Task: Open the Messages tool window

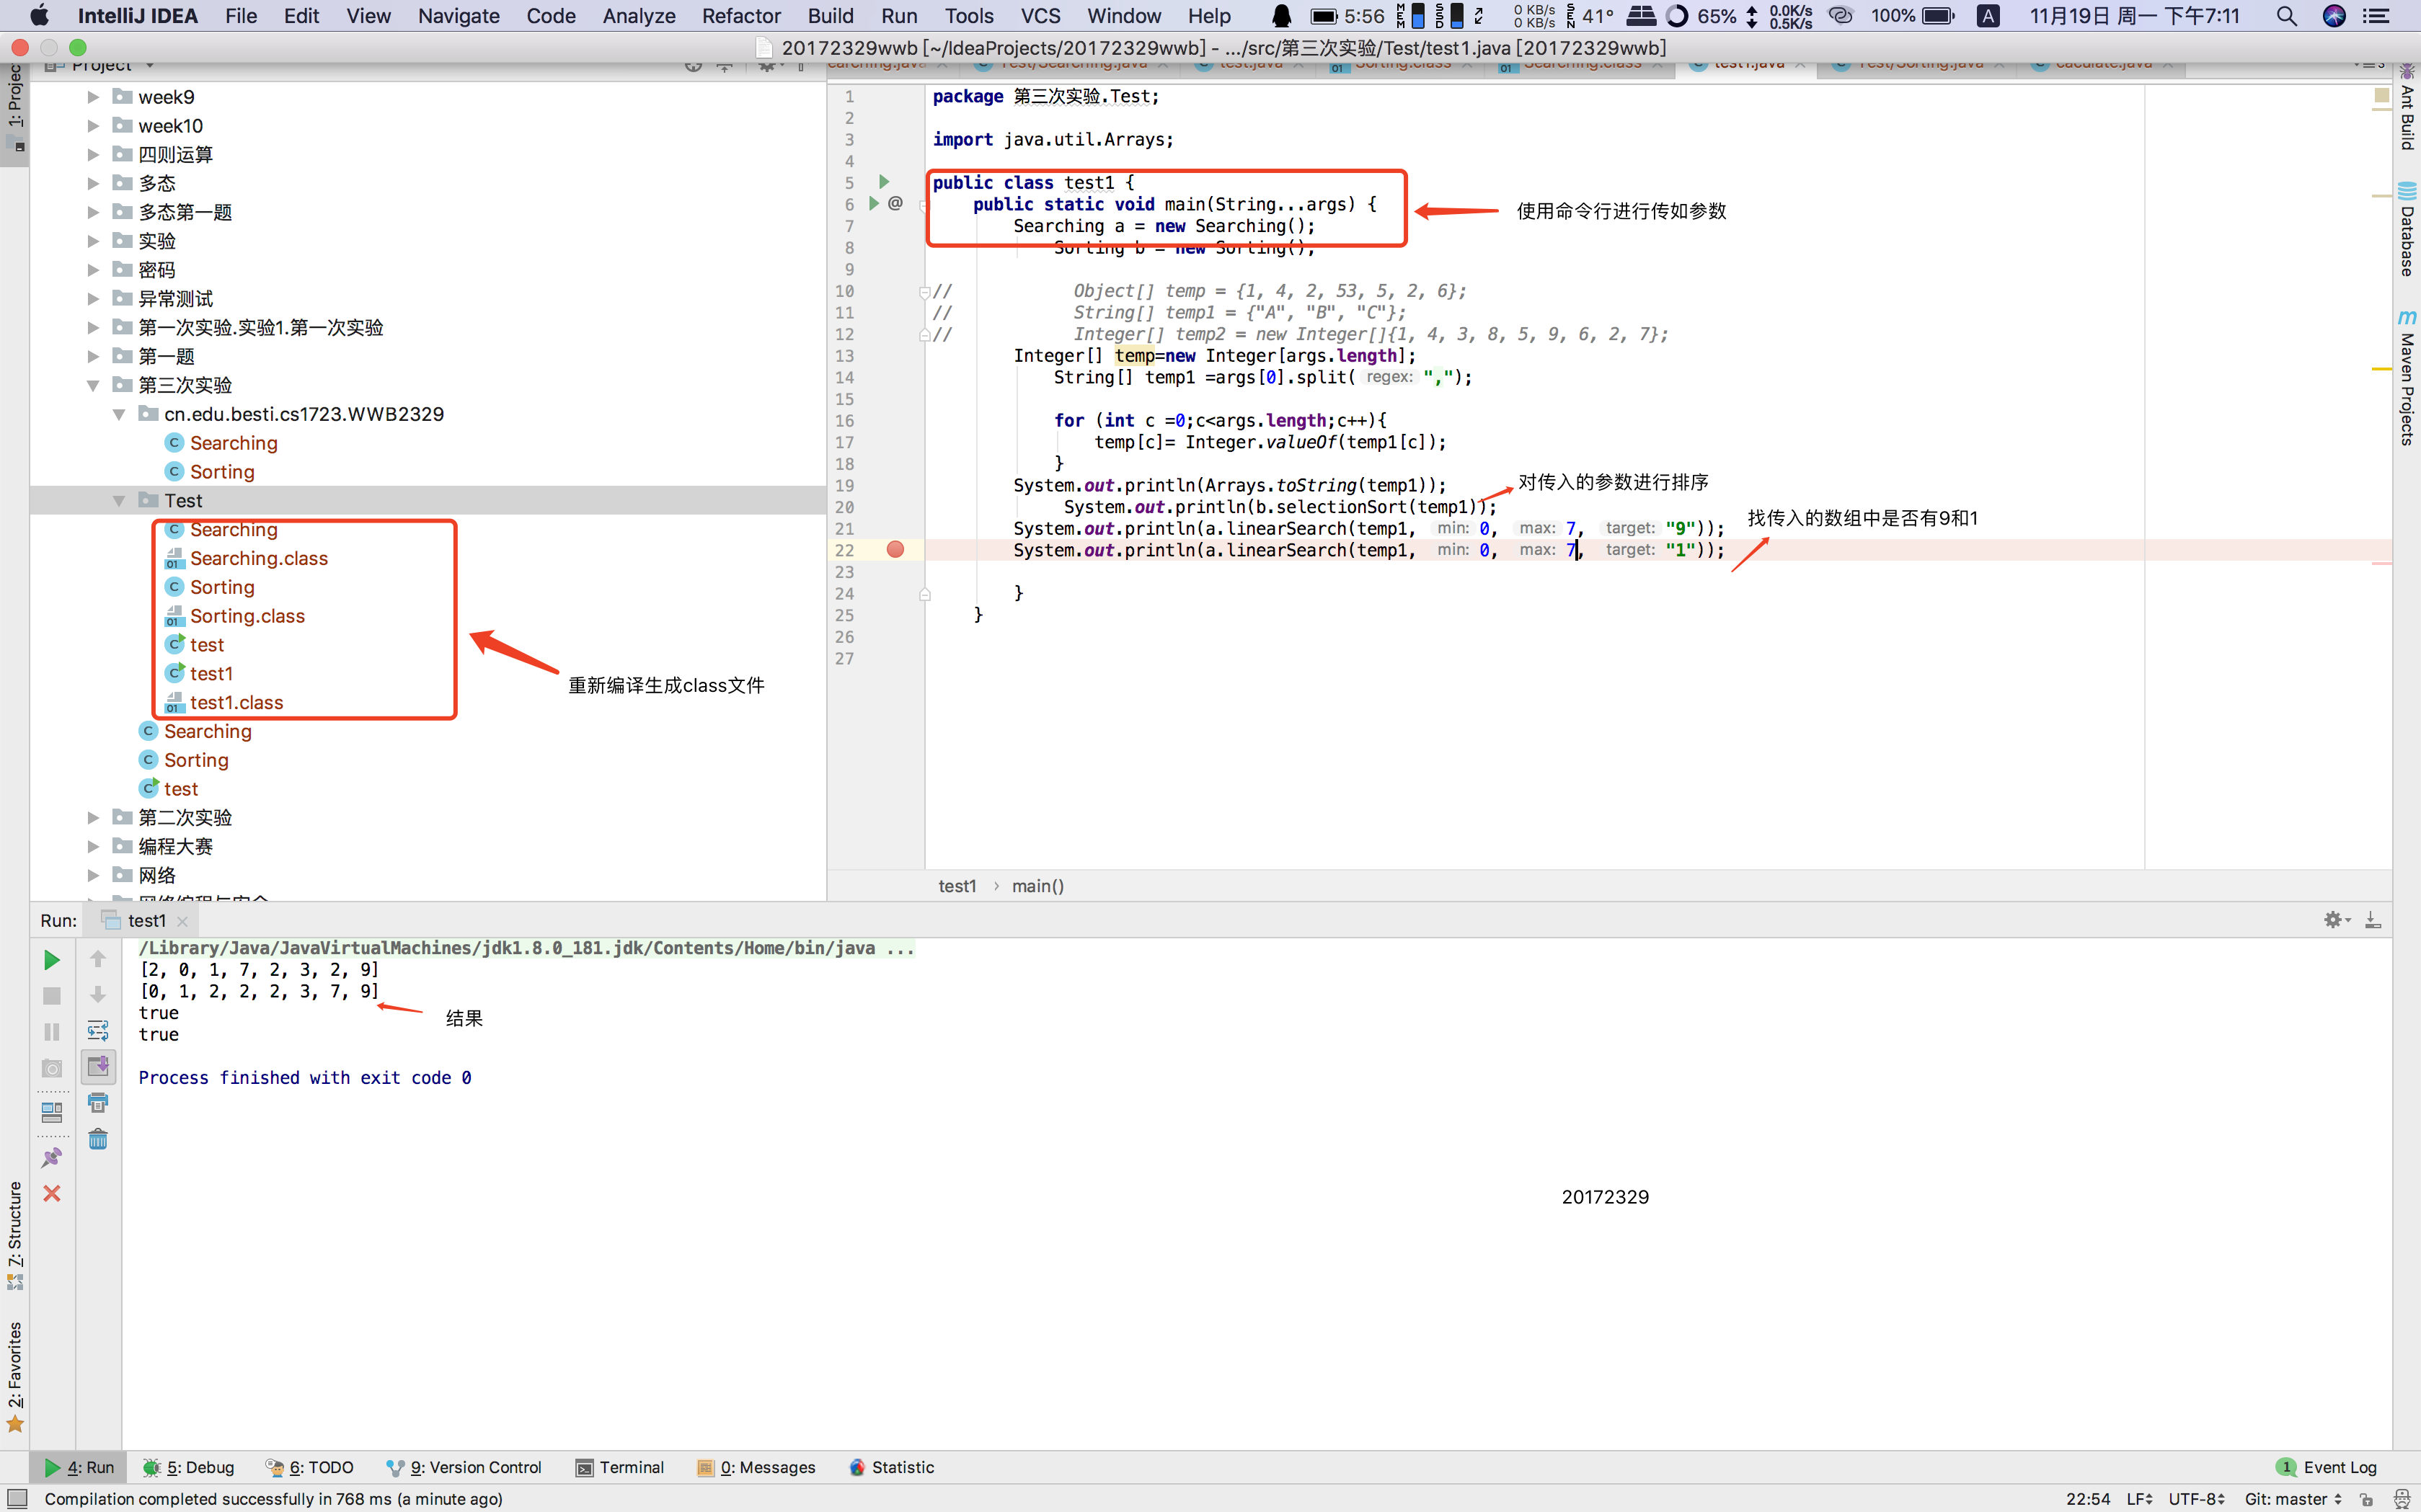Action: point(756,1467)
